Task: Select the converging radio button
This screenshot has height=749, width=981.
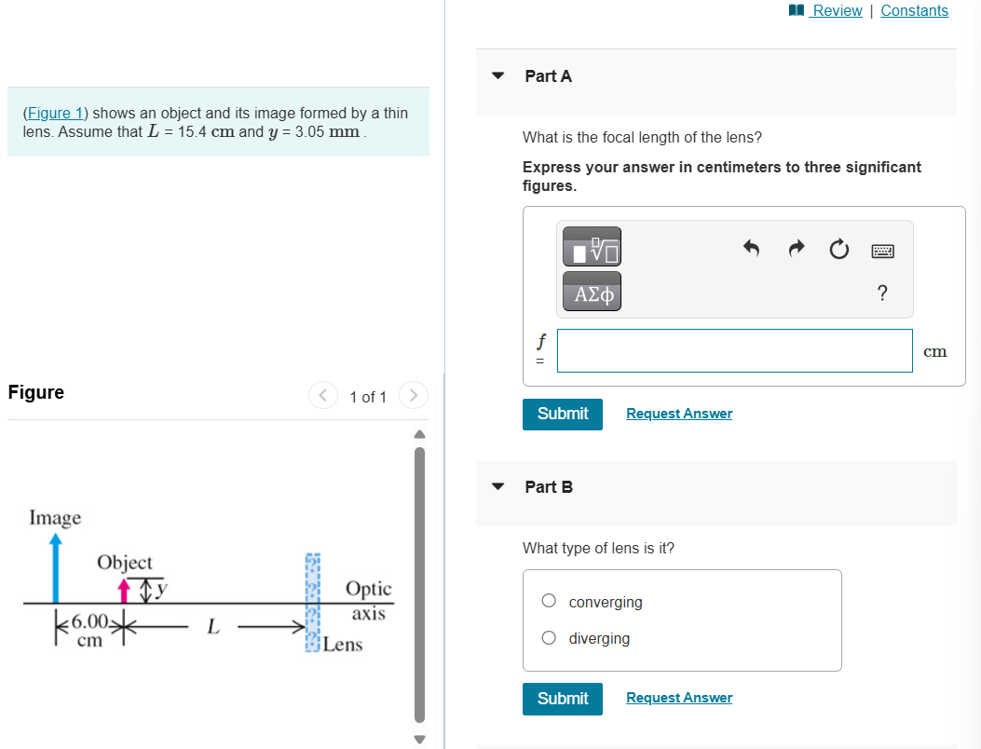Action: click(x=549, y=601)
